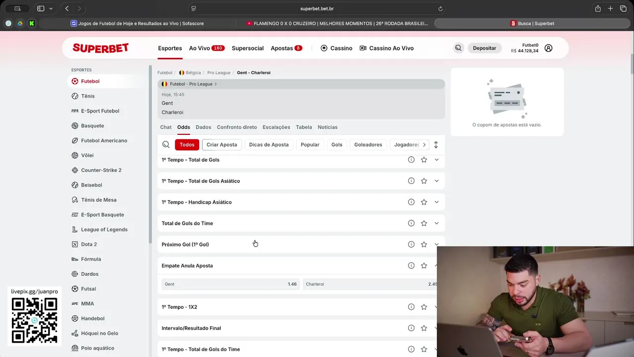Bet on Charleroi at 2.45
Screen dimensions: 634x357
tap(370, 284)
